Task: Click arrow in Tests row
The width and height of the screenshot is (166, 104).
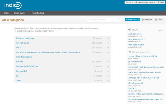Action: pyautogui.click(x=108, y=81)
